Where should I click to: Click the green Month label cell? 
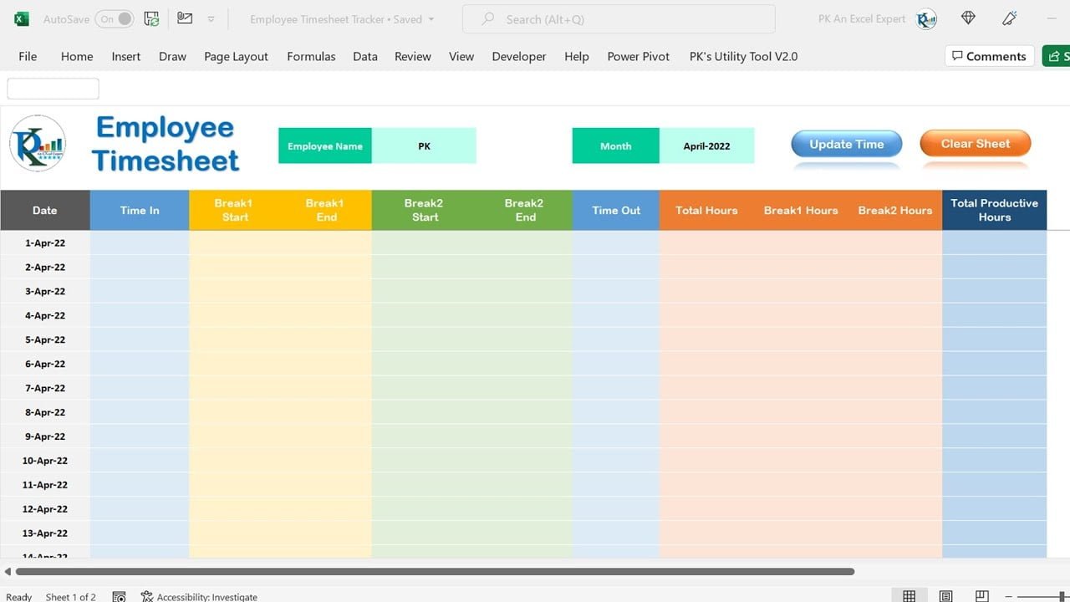(616, 145)
